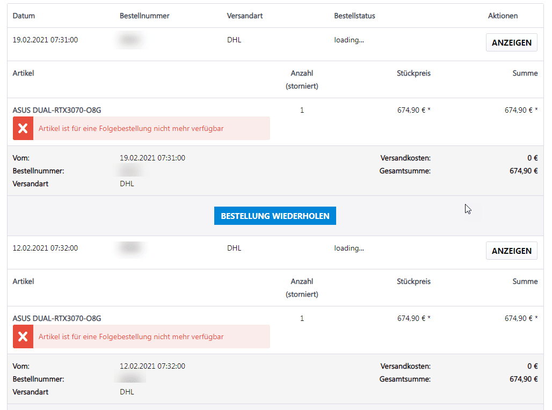This screenshot has width=552, height=410.
Task: Click the Bestellstatus column header
Action: pyautogui.click(x=354, y=16)
